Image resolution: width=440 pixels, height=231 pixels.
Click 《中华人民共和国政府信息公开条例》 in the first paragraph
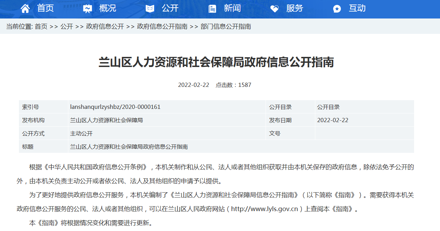pyautogui.click(x=96, y=167)
